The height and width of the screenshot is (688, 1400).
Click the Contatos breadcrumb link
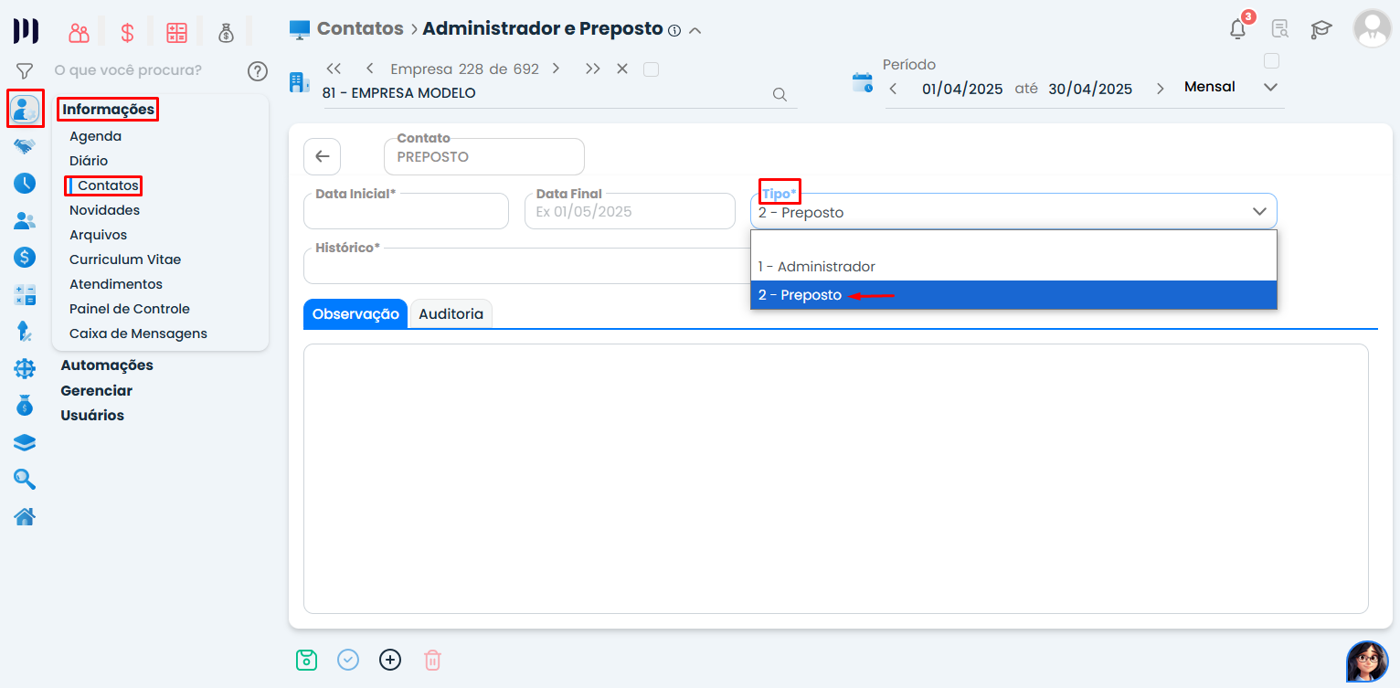360,28
